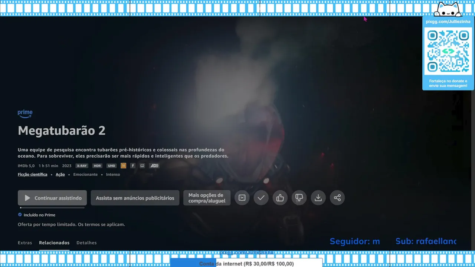Click the Incluído no Prime label
This screenshot has height=267, width=475.
point(39,215)
